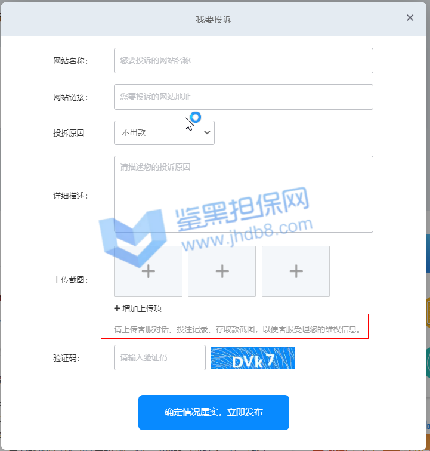Click the third screenshot upload plus box
430x451 pixels.
tap(296, 271)
